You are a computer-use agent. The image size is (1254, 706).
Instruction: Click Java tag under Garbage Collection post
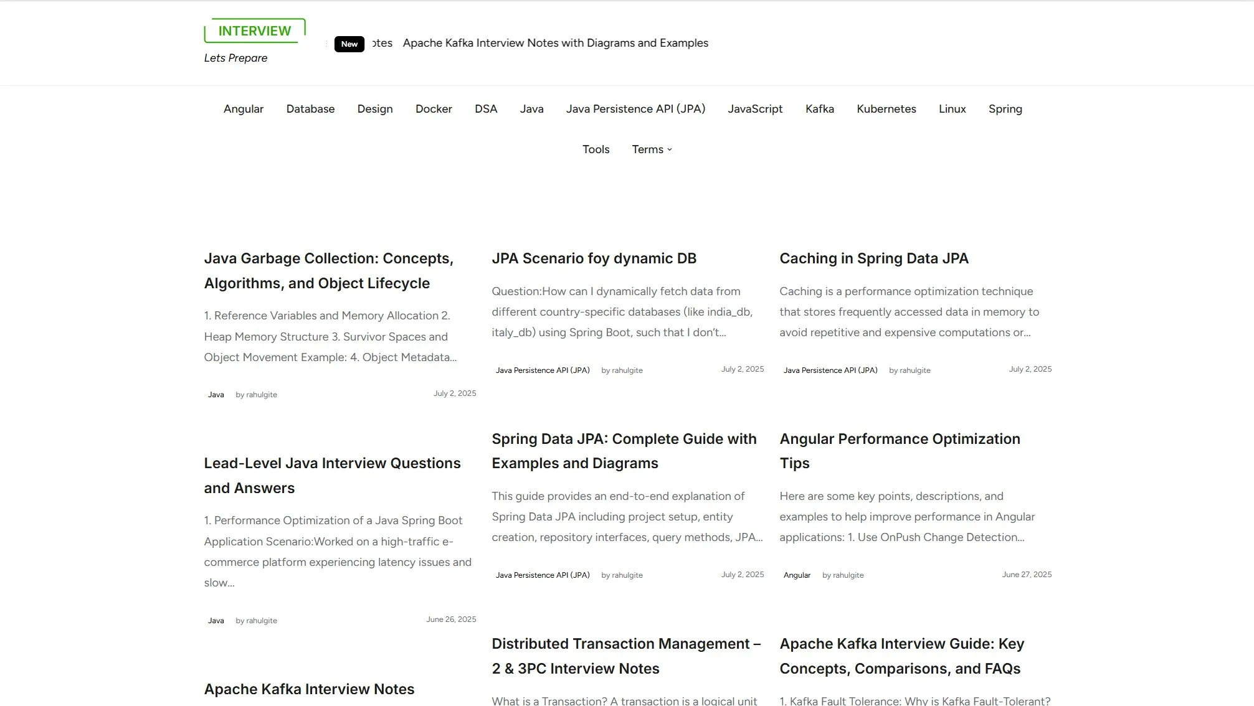coord(216,395)
